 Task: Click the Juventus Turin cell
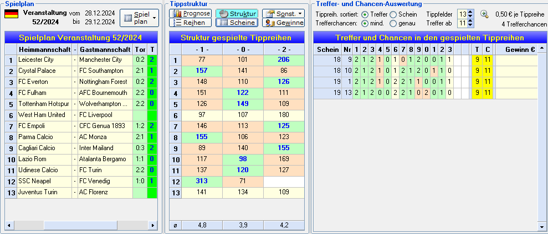44,192
